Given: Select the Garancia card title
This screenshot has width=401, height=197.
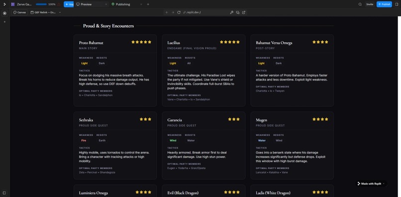Looking at the screenshot, I should [175, 120].
